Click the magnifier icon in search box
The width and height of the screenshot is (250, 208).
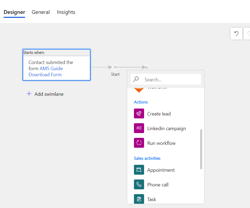point(136,79)
